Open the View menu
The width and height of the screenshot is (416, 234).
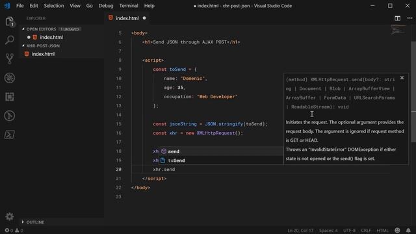click(x=75, y=6)
